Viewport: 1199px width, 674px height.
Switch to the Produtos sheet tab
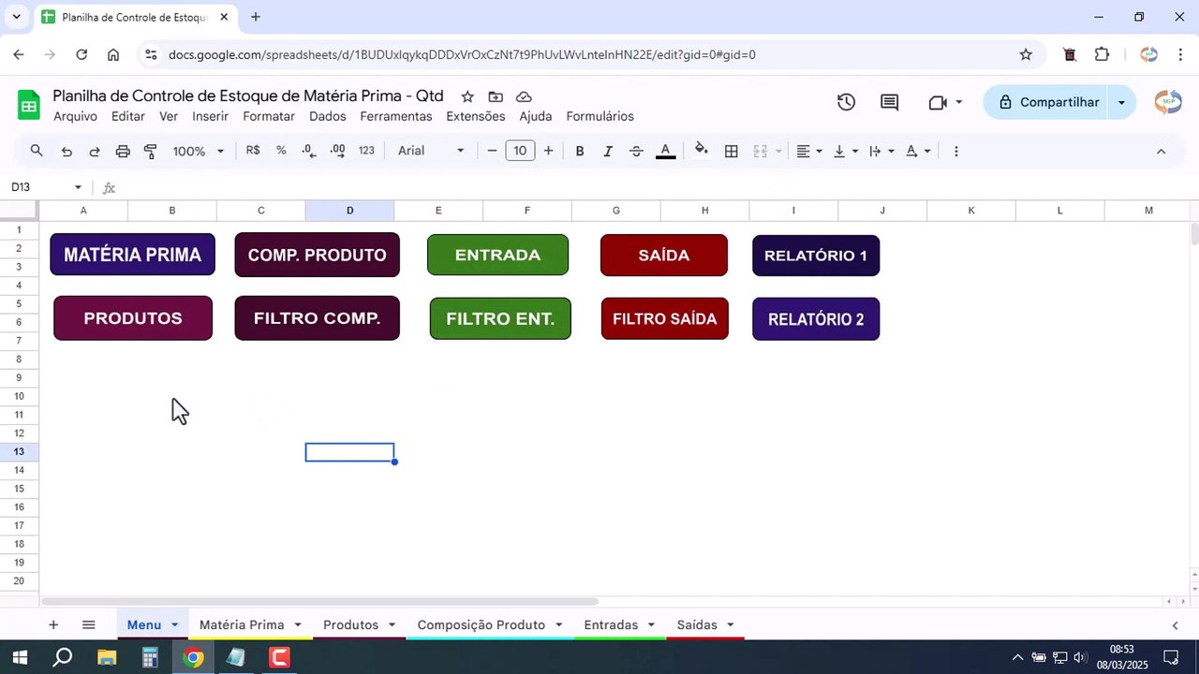point(350,624)
